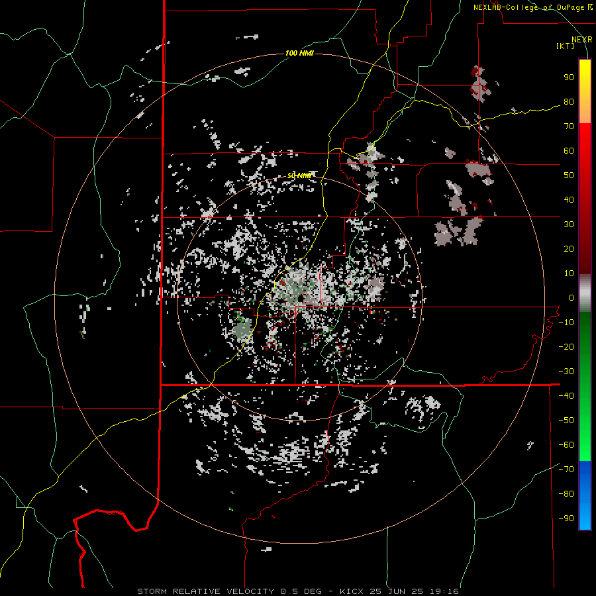Click the Storm Relative Velocity caption text
596x596 pixels.
[298, 591]
